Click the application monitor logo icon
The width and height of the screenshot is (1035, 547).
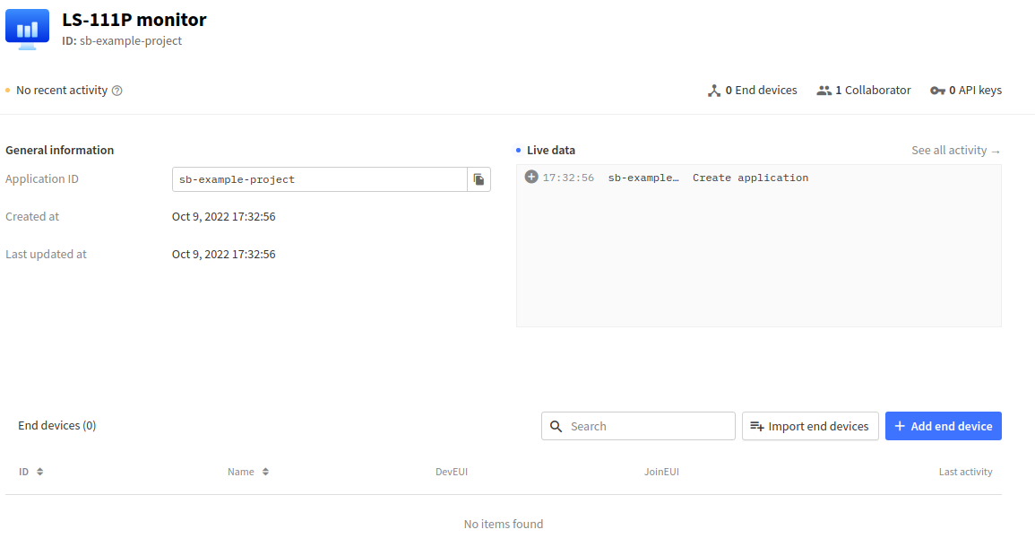pyautogui.click(x=28, y=28)
